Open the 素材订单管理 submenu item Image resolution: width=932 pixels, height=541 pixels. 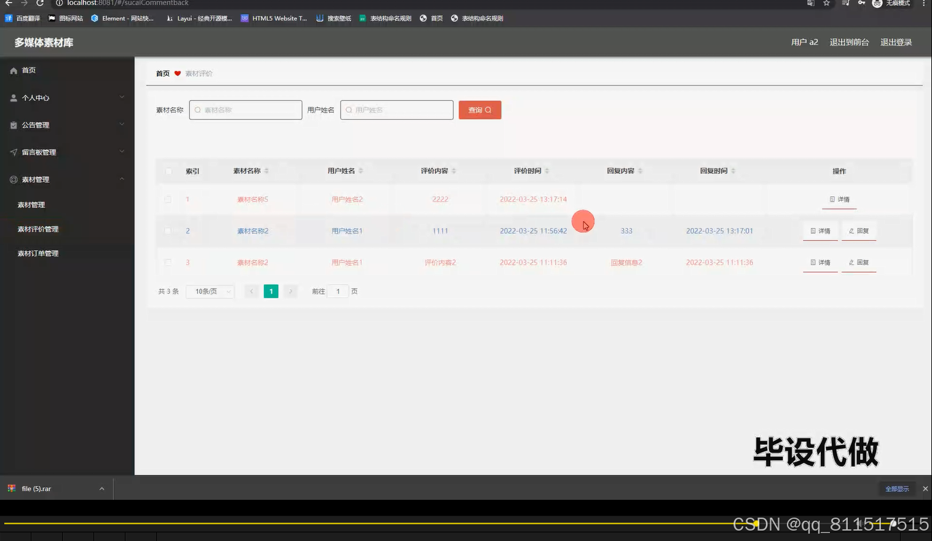38,253
